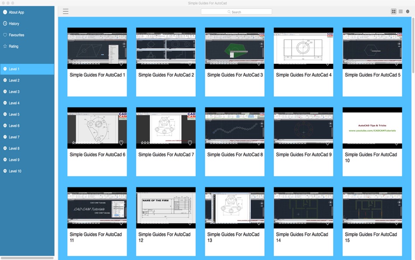Open Rating star icon in sidebar
415x260 pixels.
(x=5, y=46)
